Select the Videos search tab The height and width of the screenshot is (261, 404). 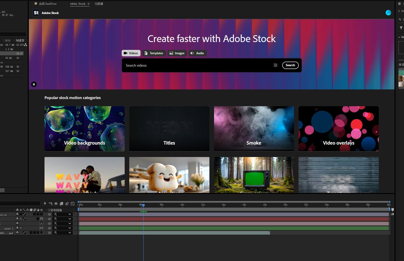[131, 53]
